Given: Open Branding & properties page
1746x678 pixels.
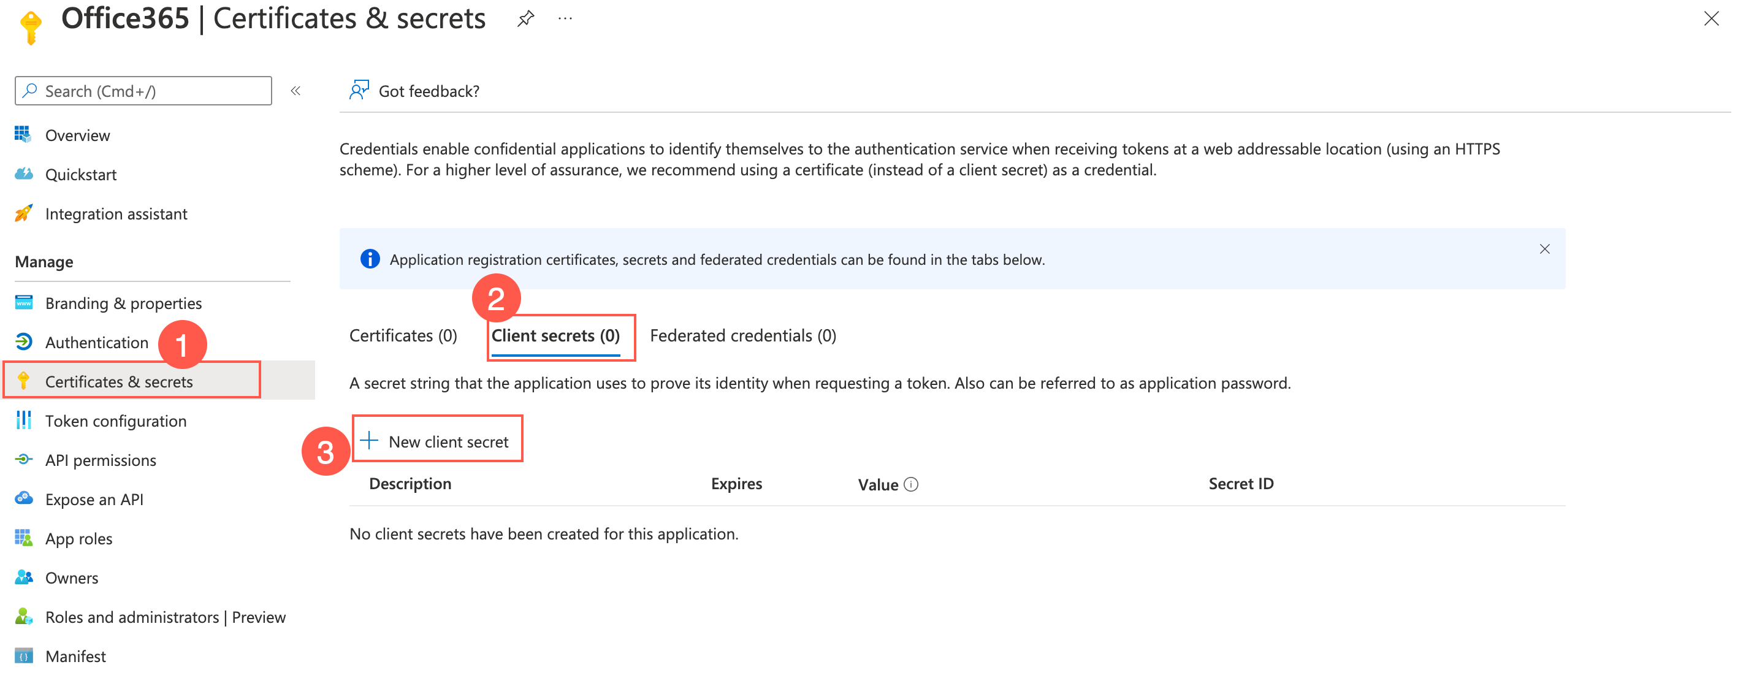Looking at the screenshot, I should coord(123,303).
